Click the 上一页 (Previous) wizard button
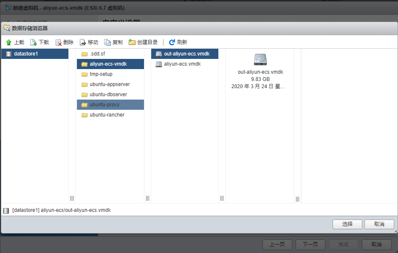This screenshot has width=398, height=253. coord(277,245)
